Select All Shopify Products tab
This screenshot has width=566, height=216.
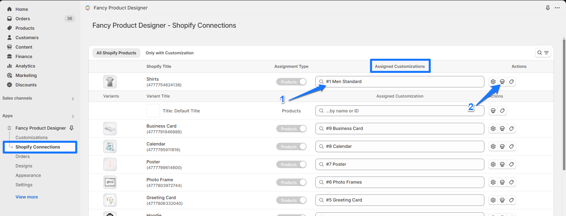pos(116,53)
